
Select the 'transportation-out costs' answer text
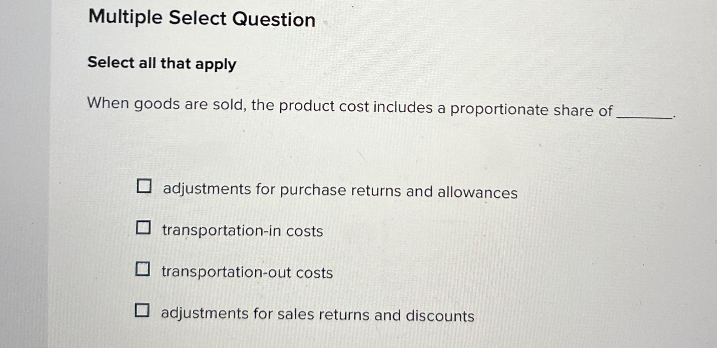(x=247, y=272)
